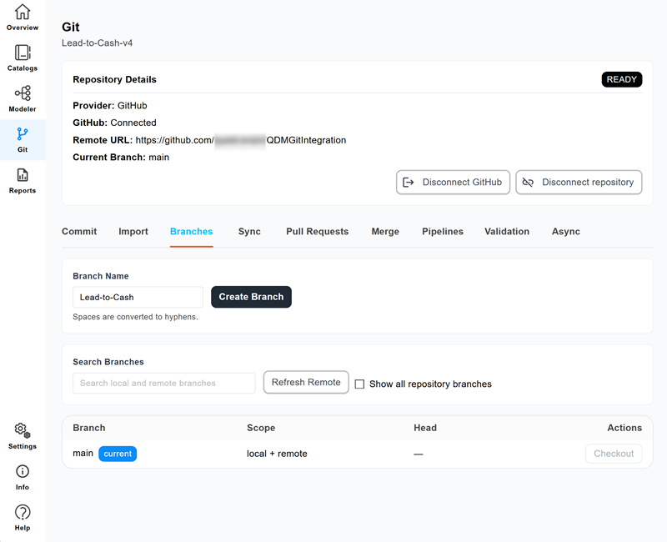Open the Catalogs sidebar icon
The width and height of the screenshot is (667, 542).
click(x=23, y=53)
